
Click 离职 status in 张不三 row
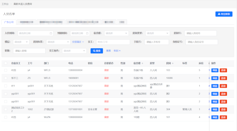click(106, 78)
